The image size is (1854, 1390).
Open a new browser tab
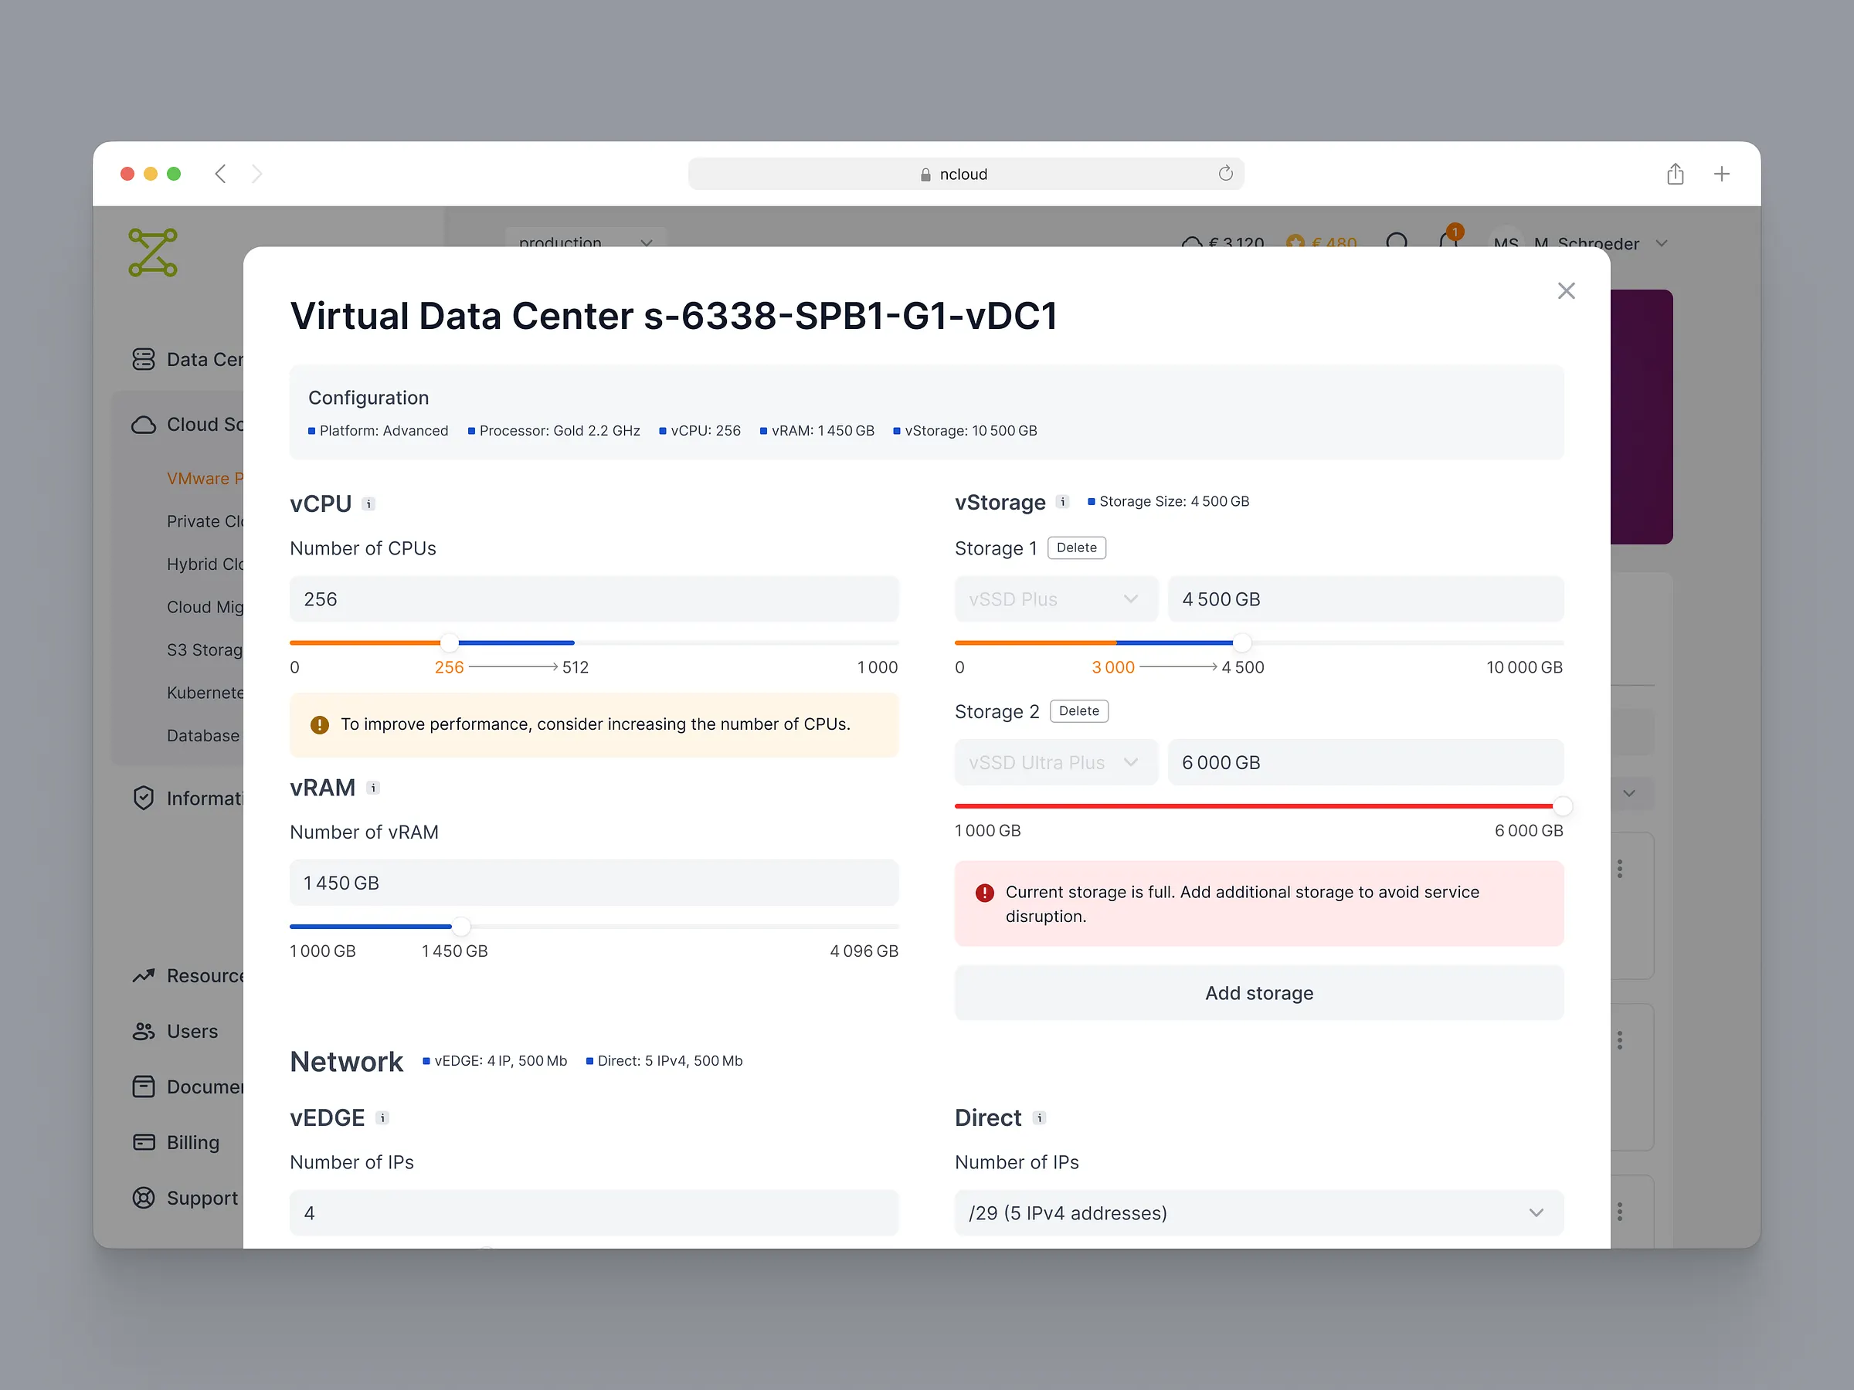click(1722, 174)
